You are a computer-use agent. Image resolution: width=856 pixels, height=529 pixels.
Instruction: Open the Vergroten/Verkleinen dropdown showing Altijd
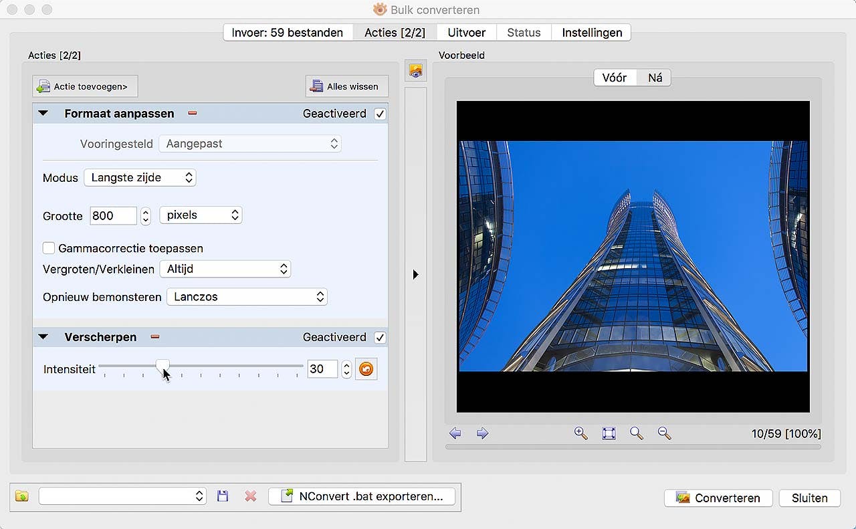pos(225,269)
